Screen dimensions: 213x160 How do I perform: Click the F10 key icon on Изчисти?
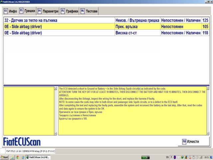(x=184, y=142)
